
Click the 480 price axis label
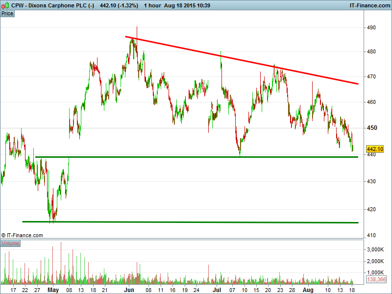click(x=371, y=52)
